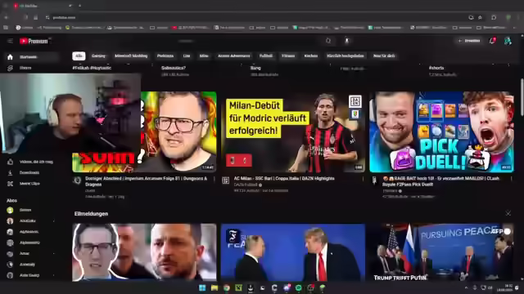Viewport: 524px width, 294px height.
Task: Select the Fußball filter chip
Action: click(266, 56)
